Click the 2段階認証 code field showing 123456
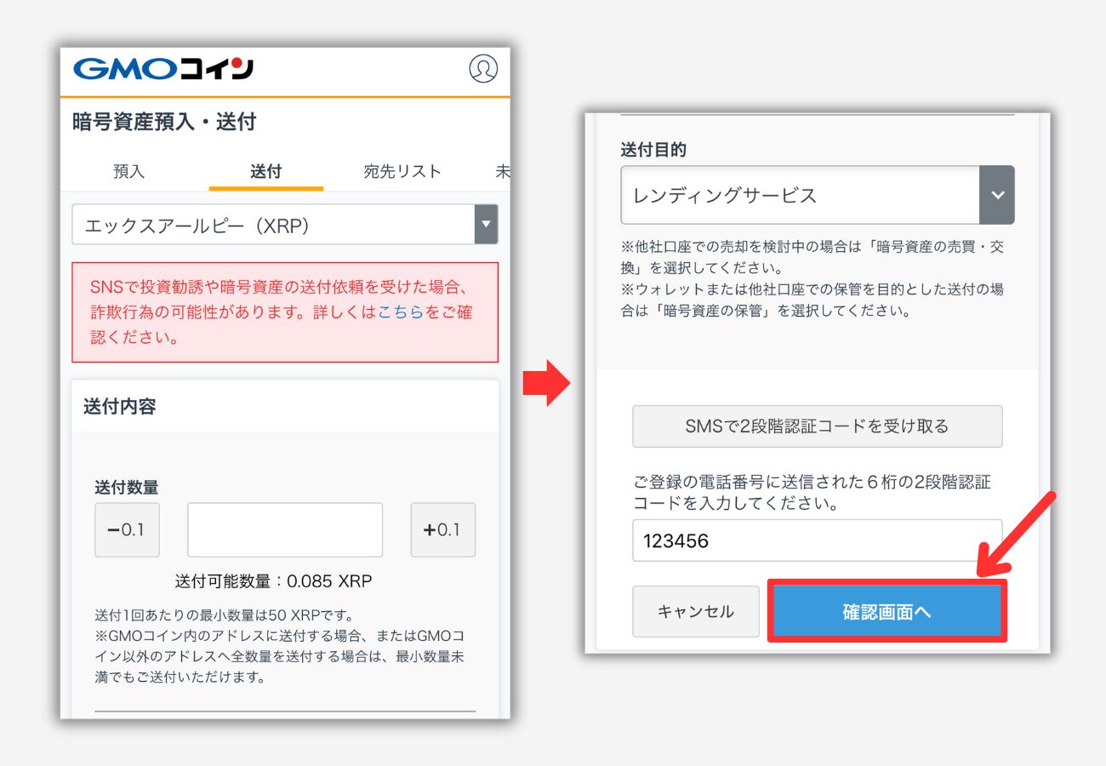This screenshot has width=1106, height=766. pos(817,540)
